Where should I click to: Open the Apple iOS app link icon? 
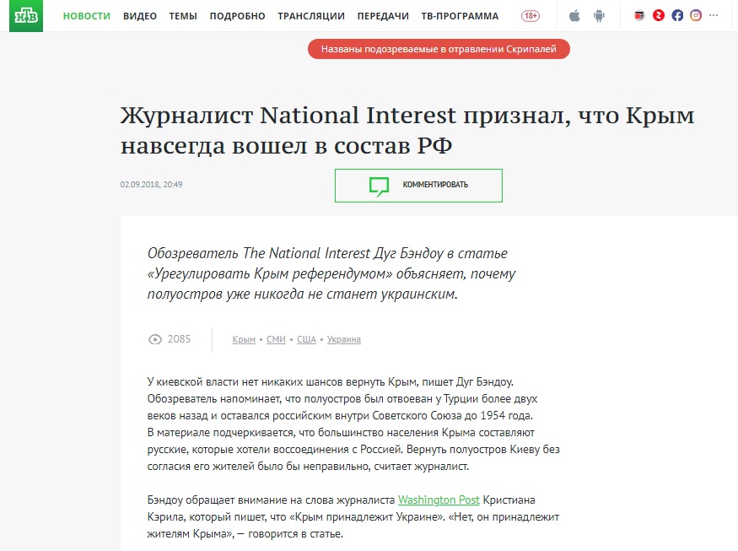click(574, 16)
